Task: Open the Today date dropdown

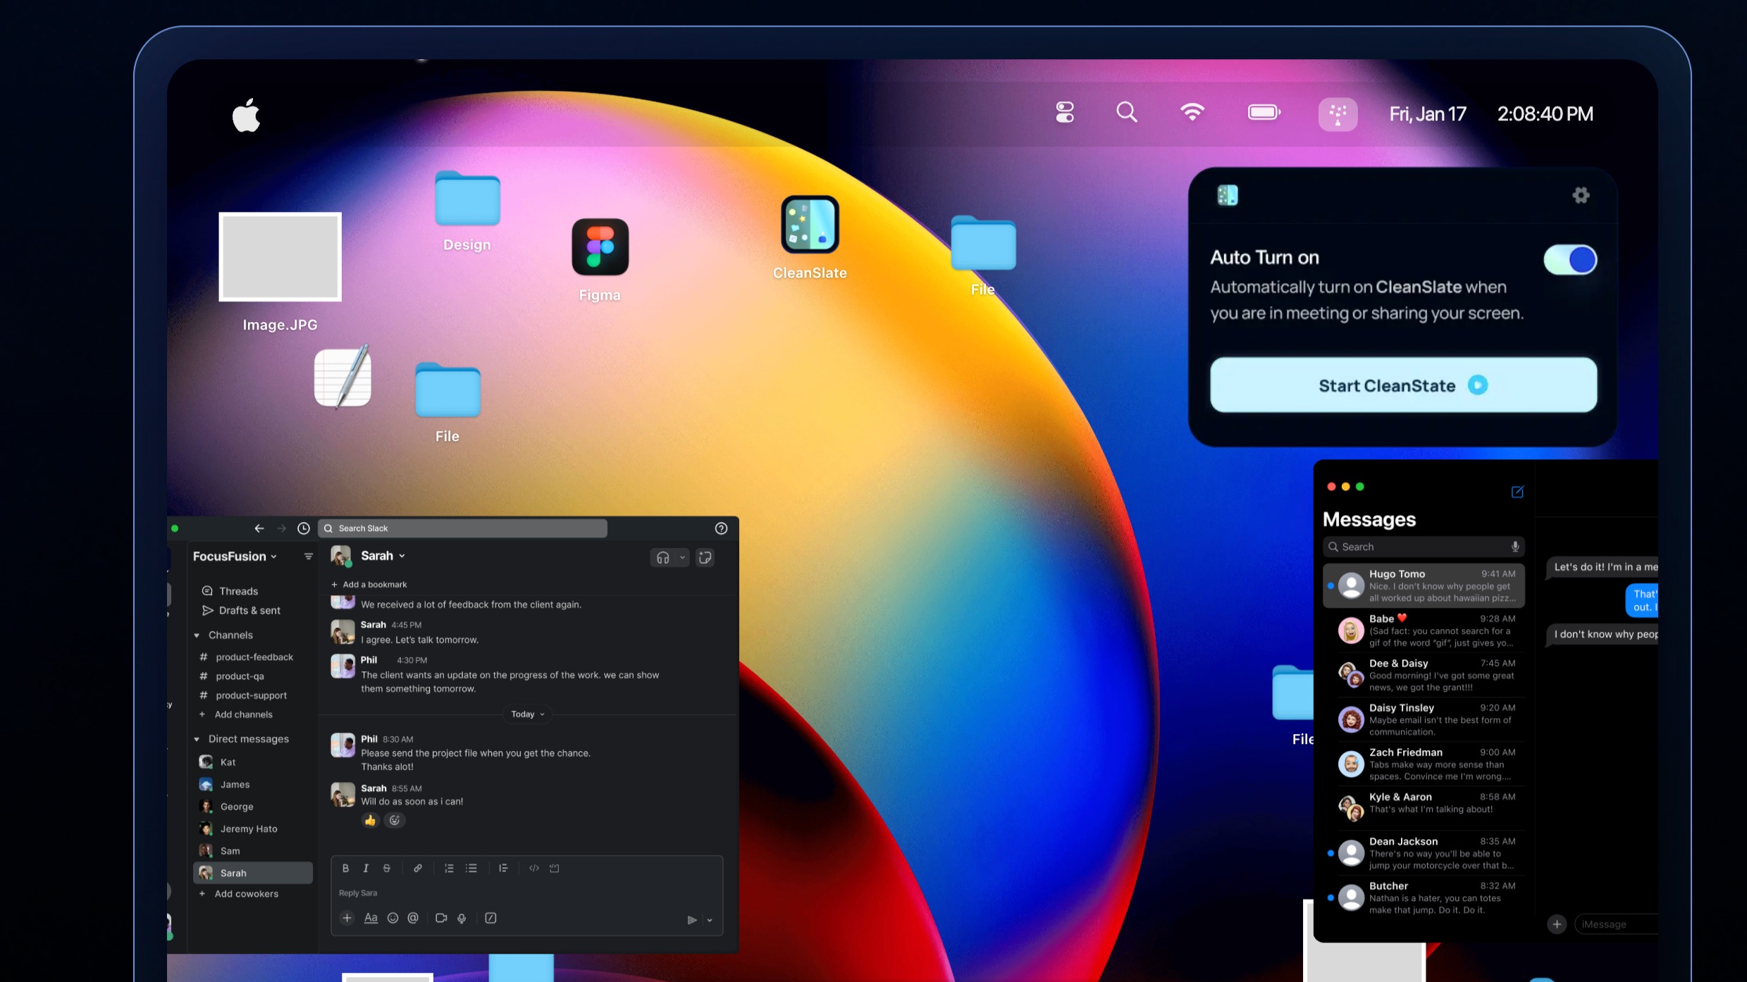Action: [527, 714]
